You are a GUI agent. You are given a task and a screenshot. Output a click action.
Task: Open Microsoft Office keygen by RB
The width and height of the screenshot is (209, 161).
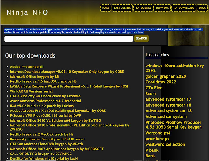34,77
